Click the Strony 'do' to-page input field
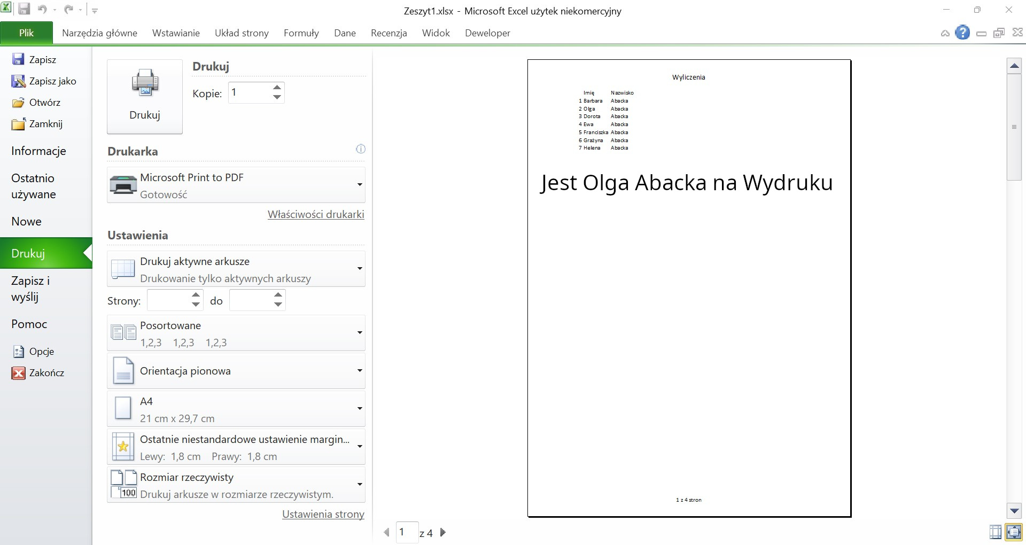The width and height of the screenshot is (1026, 545). click(x=251, y=300)
